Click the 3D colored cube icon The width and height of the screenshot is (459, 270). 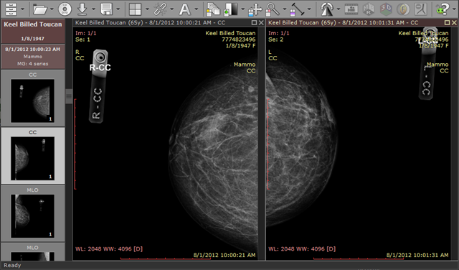(386, 9)
